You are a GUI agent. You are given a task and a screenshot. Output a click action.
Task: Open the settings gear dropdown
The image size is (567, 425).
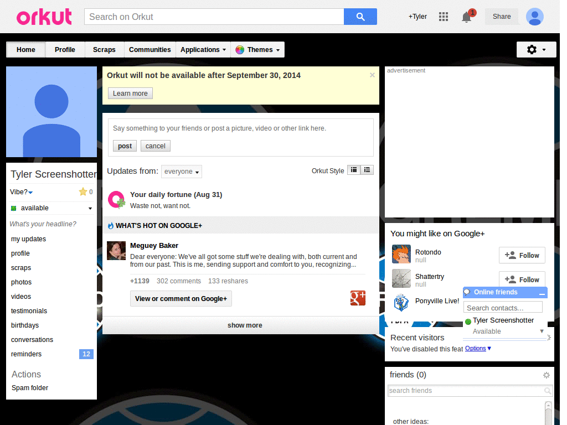(x=535, y=50)
